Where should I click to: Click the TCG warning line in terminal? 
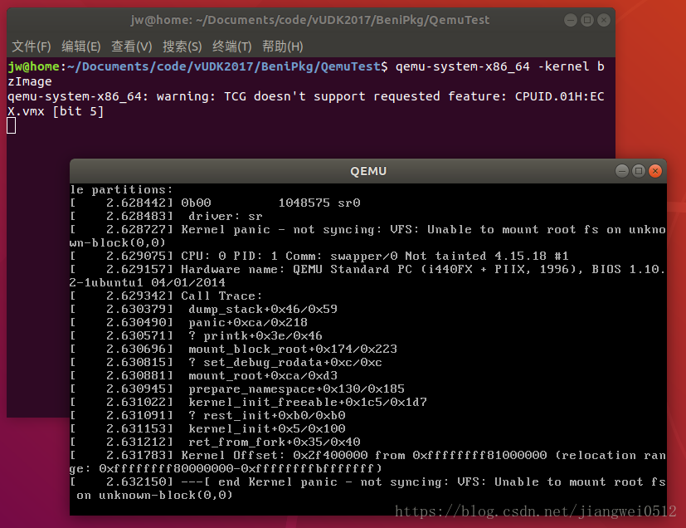click(x=306, y=104)
